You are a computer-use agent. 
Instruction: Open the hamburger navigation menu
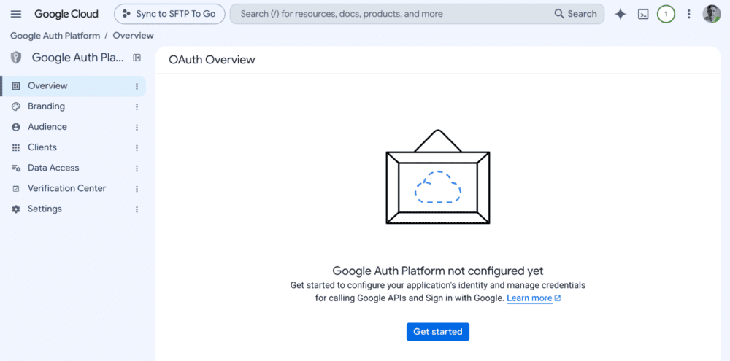pyautogui.click(x=16, y=14)
